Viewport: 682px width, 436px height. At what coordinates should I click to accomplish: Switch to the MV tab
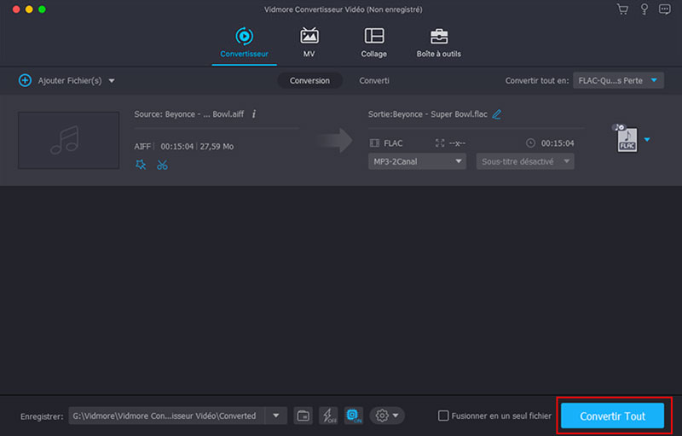(x=309, y=43)
